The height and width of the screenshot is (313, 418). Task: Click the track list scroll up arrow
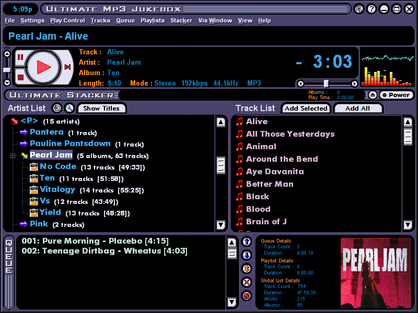pos(408,122)
